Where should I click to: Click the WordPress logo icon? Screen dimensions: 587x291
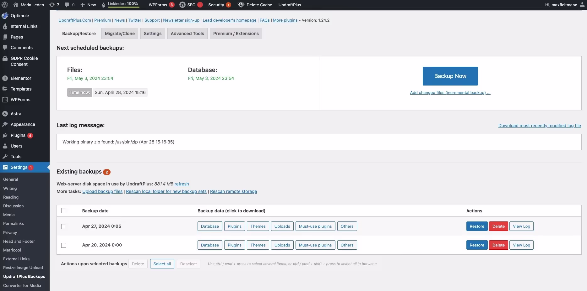[x=5, y=5]
